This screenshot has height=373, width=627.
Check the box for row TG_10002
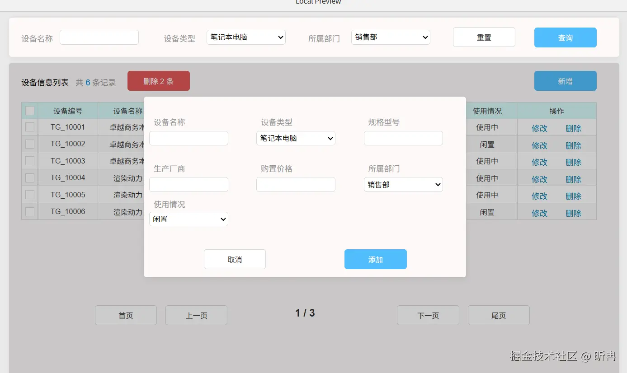point(30,144)
